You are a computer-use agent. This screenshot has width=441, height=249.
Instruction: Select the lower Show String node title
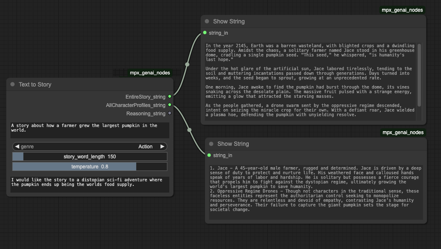click(233, 144)
